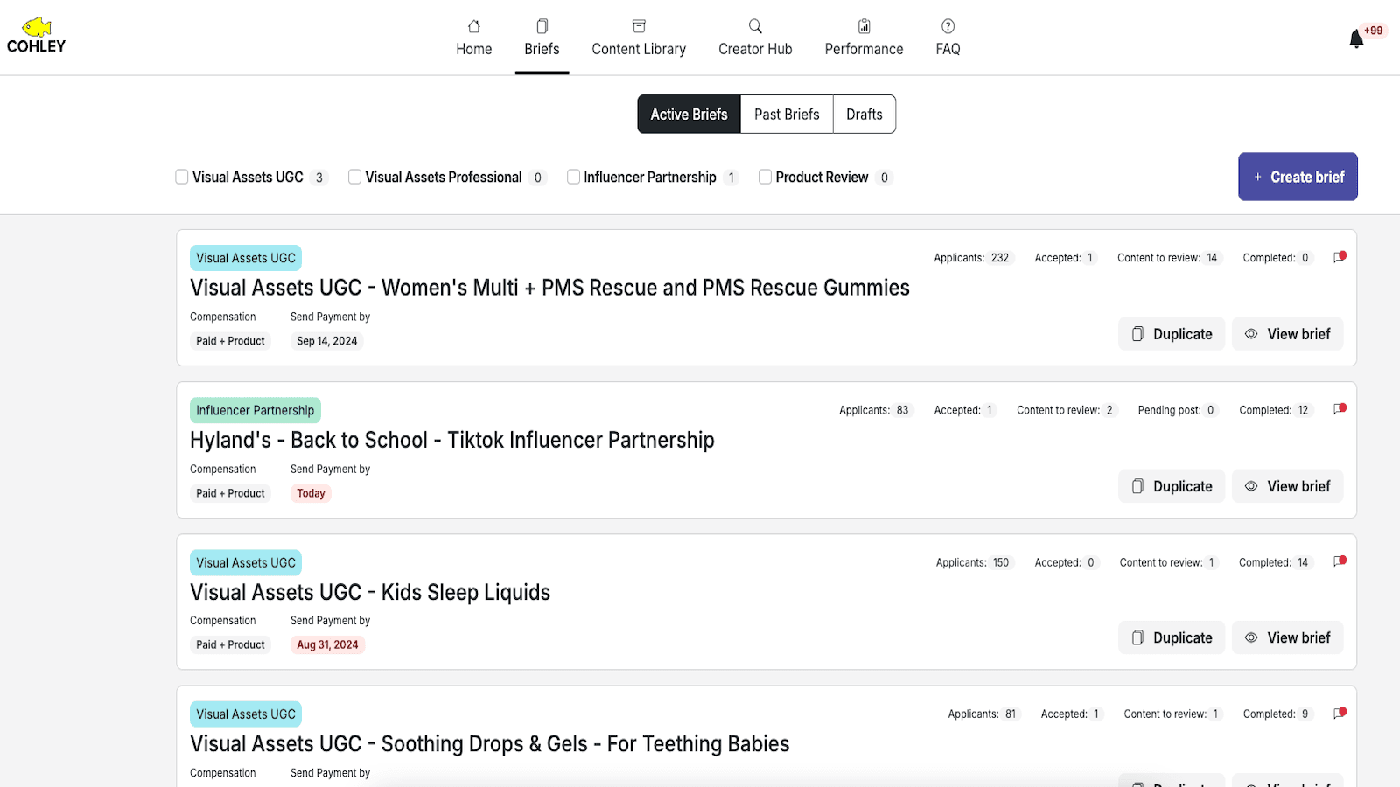This screenshot has width=1400, height=787.
Task: Enable the Visual Assets UGC filter checkbox
Action: pyautogui.click(x=181, y=177)
